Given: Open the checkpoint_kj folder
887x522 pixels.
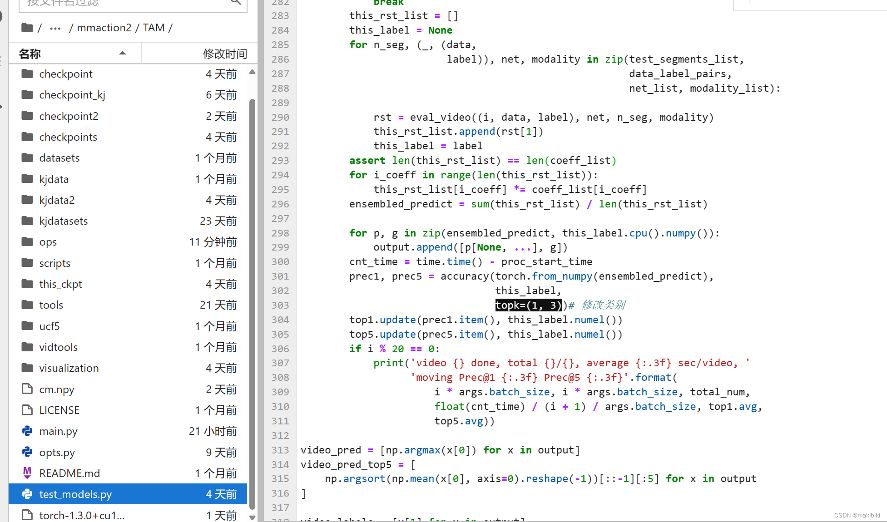Looking at the screenshot, I should pyautogui.click(x=72, y=95).
